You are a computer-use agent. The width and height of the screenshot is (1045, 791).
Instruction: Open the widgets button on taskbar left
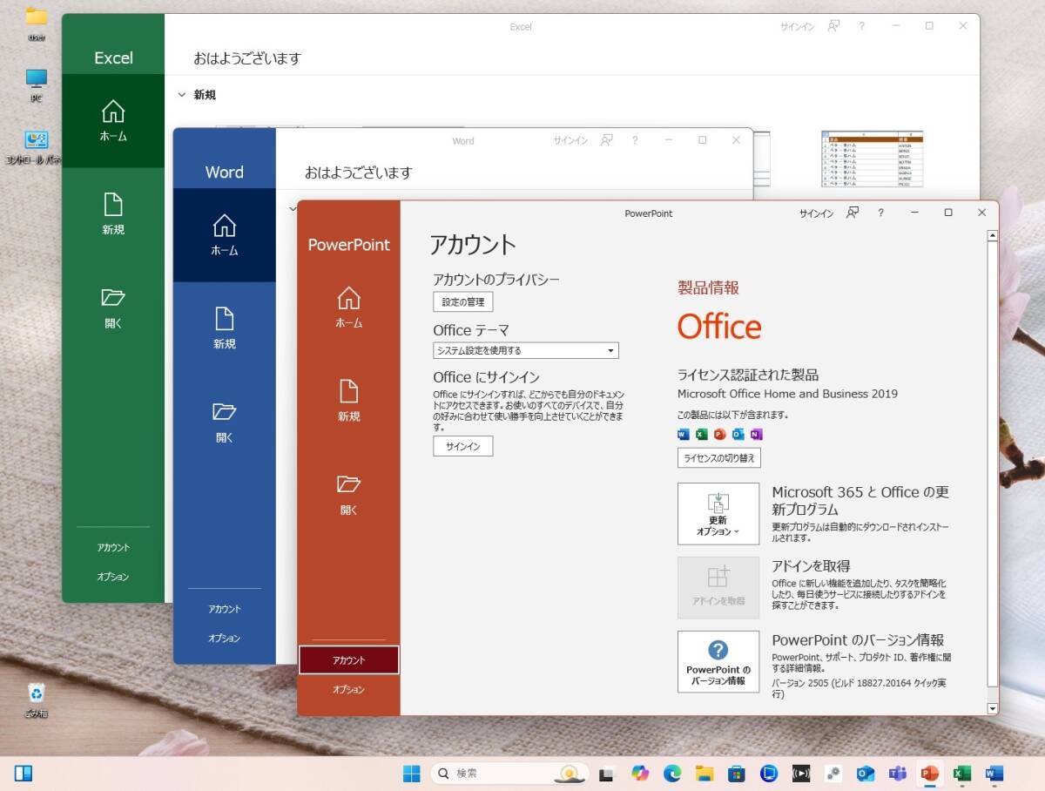click(x=24, y=773)
